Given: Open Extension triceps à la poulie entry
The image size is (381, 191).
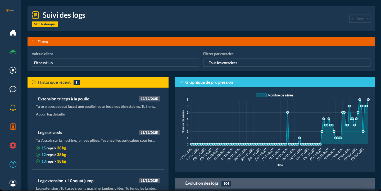Looking at the screenshot, I should click(x=64, y=99).
